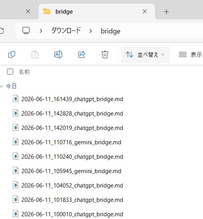203x219 pixels.
Task: Select 2026-06-11_142019_chatgpt_bridge.md
Action: click(x=72, y=128)
